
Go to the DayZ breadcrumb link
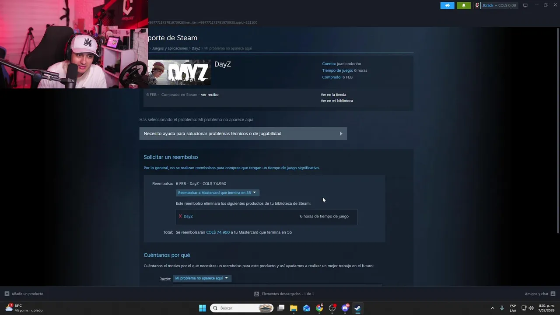196,48
